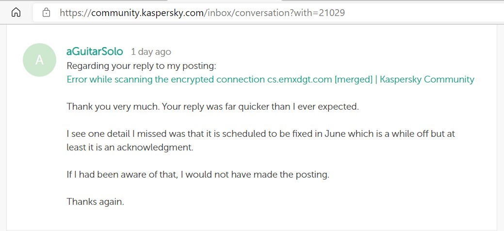Click the 'Thanks again.' closing line
Screen dimensions: 504x231
coord(95,201)
